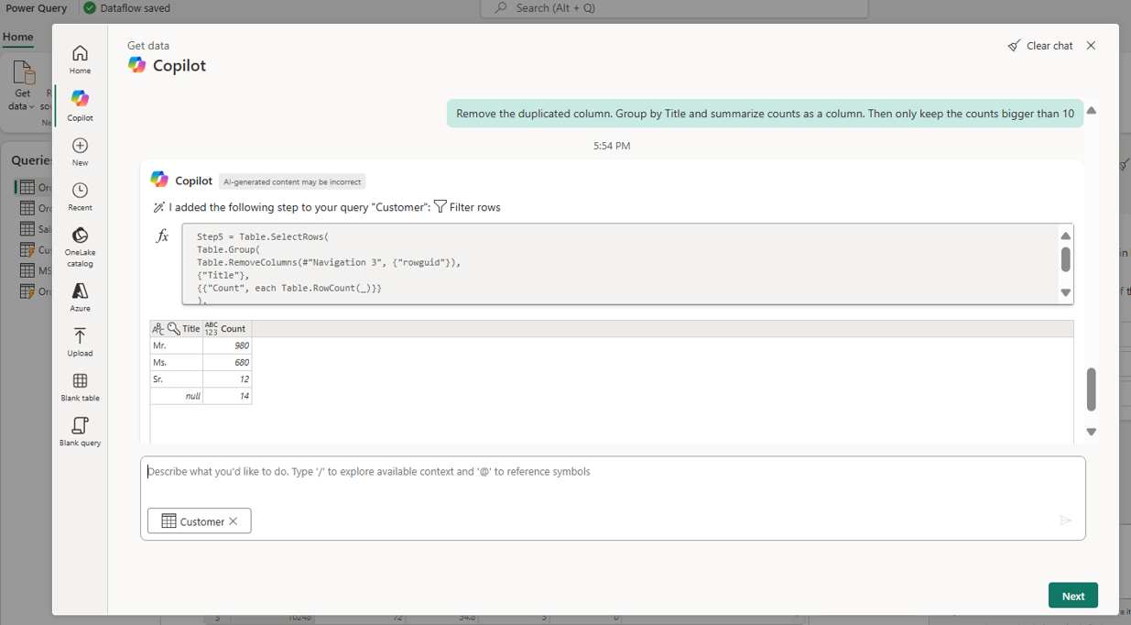
Task: Click the search box in title bar
Action: coord(673,8)
